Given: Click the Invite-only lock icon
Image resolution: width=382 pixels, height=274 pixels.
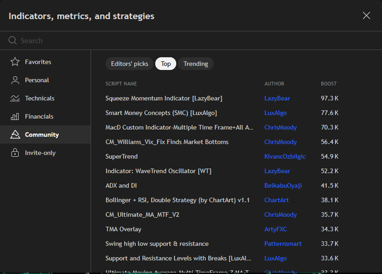Looking at the screenshot, I should click(15, 153).
